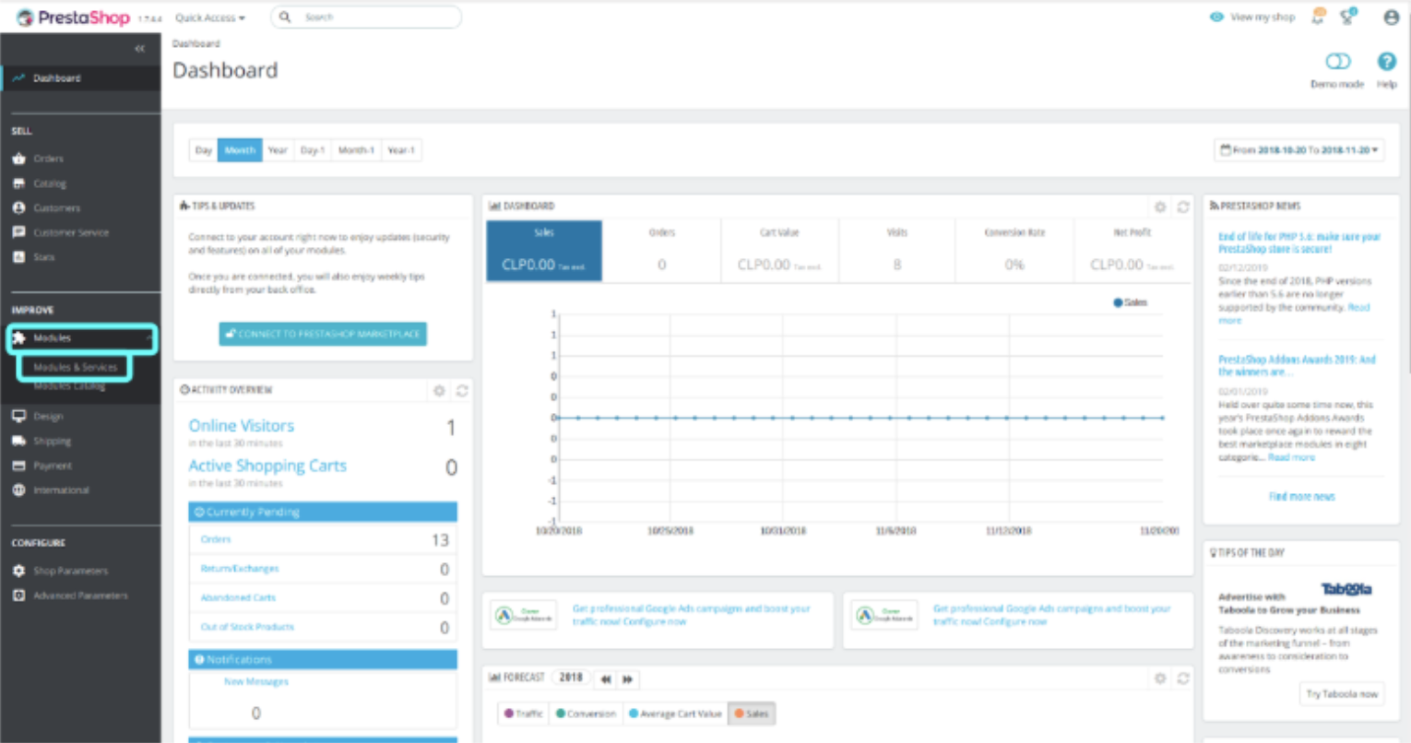
Task: Click the Online Visitors link
Action: [242, 426]
